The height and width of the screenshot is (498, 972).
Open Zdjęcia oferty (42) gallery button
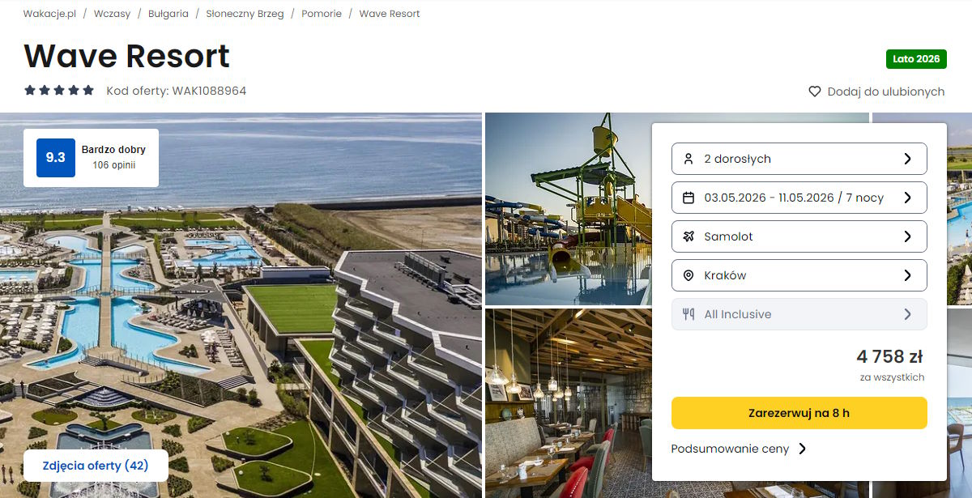96,466
